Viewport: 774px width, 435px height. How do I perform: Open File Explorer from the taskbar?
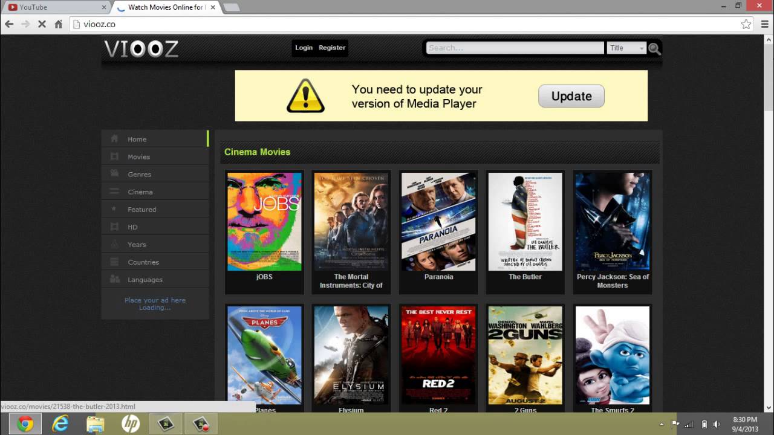[x=96, y=424]
